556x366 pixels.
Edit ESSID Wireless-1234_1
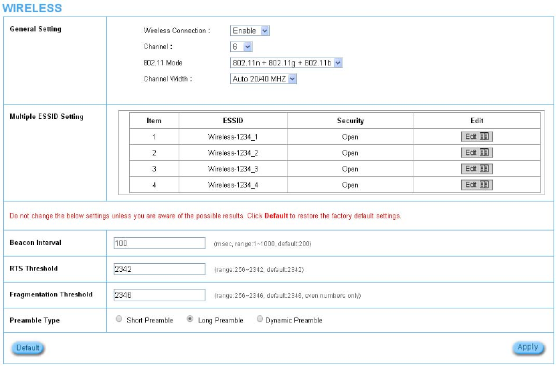pyautogui.click(x=476, y=137)
